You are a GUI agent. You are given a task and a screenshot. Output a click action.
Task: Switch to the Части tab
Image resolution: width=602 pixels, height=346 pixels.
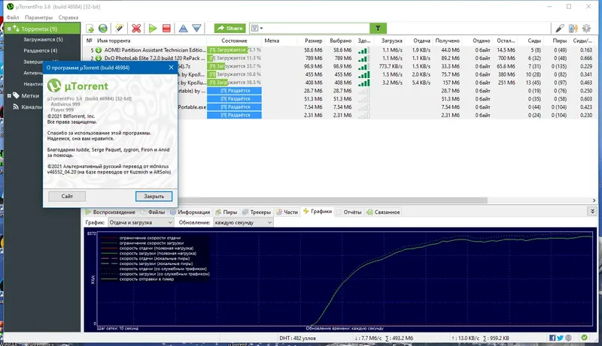click(x=287, y=212)
